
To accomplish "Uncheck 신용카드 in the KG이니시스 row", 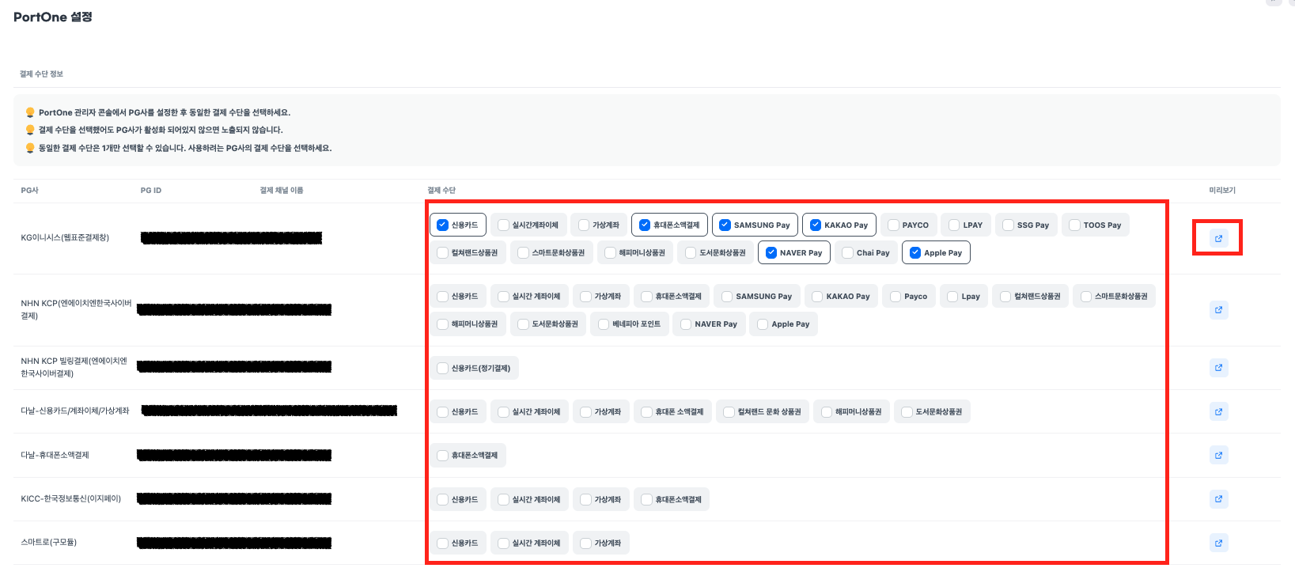I will (443, 225).
